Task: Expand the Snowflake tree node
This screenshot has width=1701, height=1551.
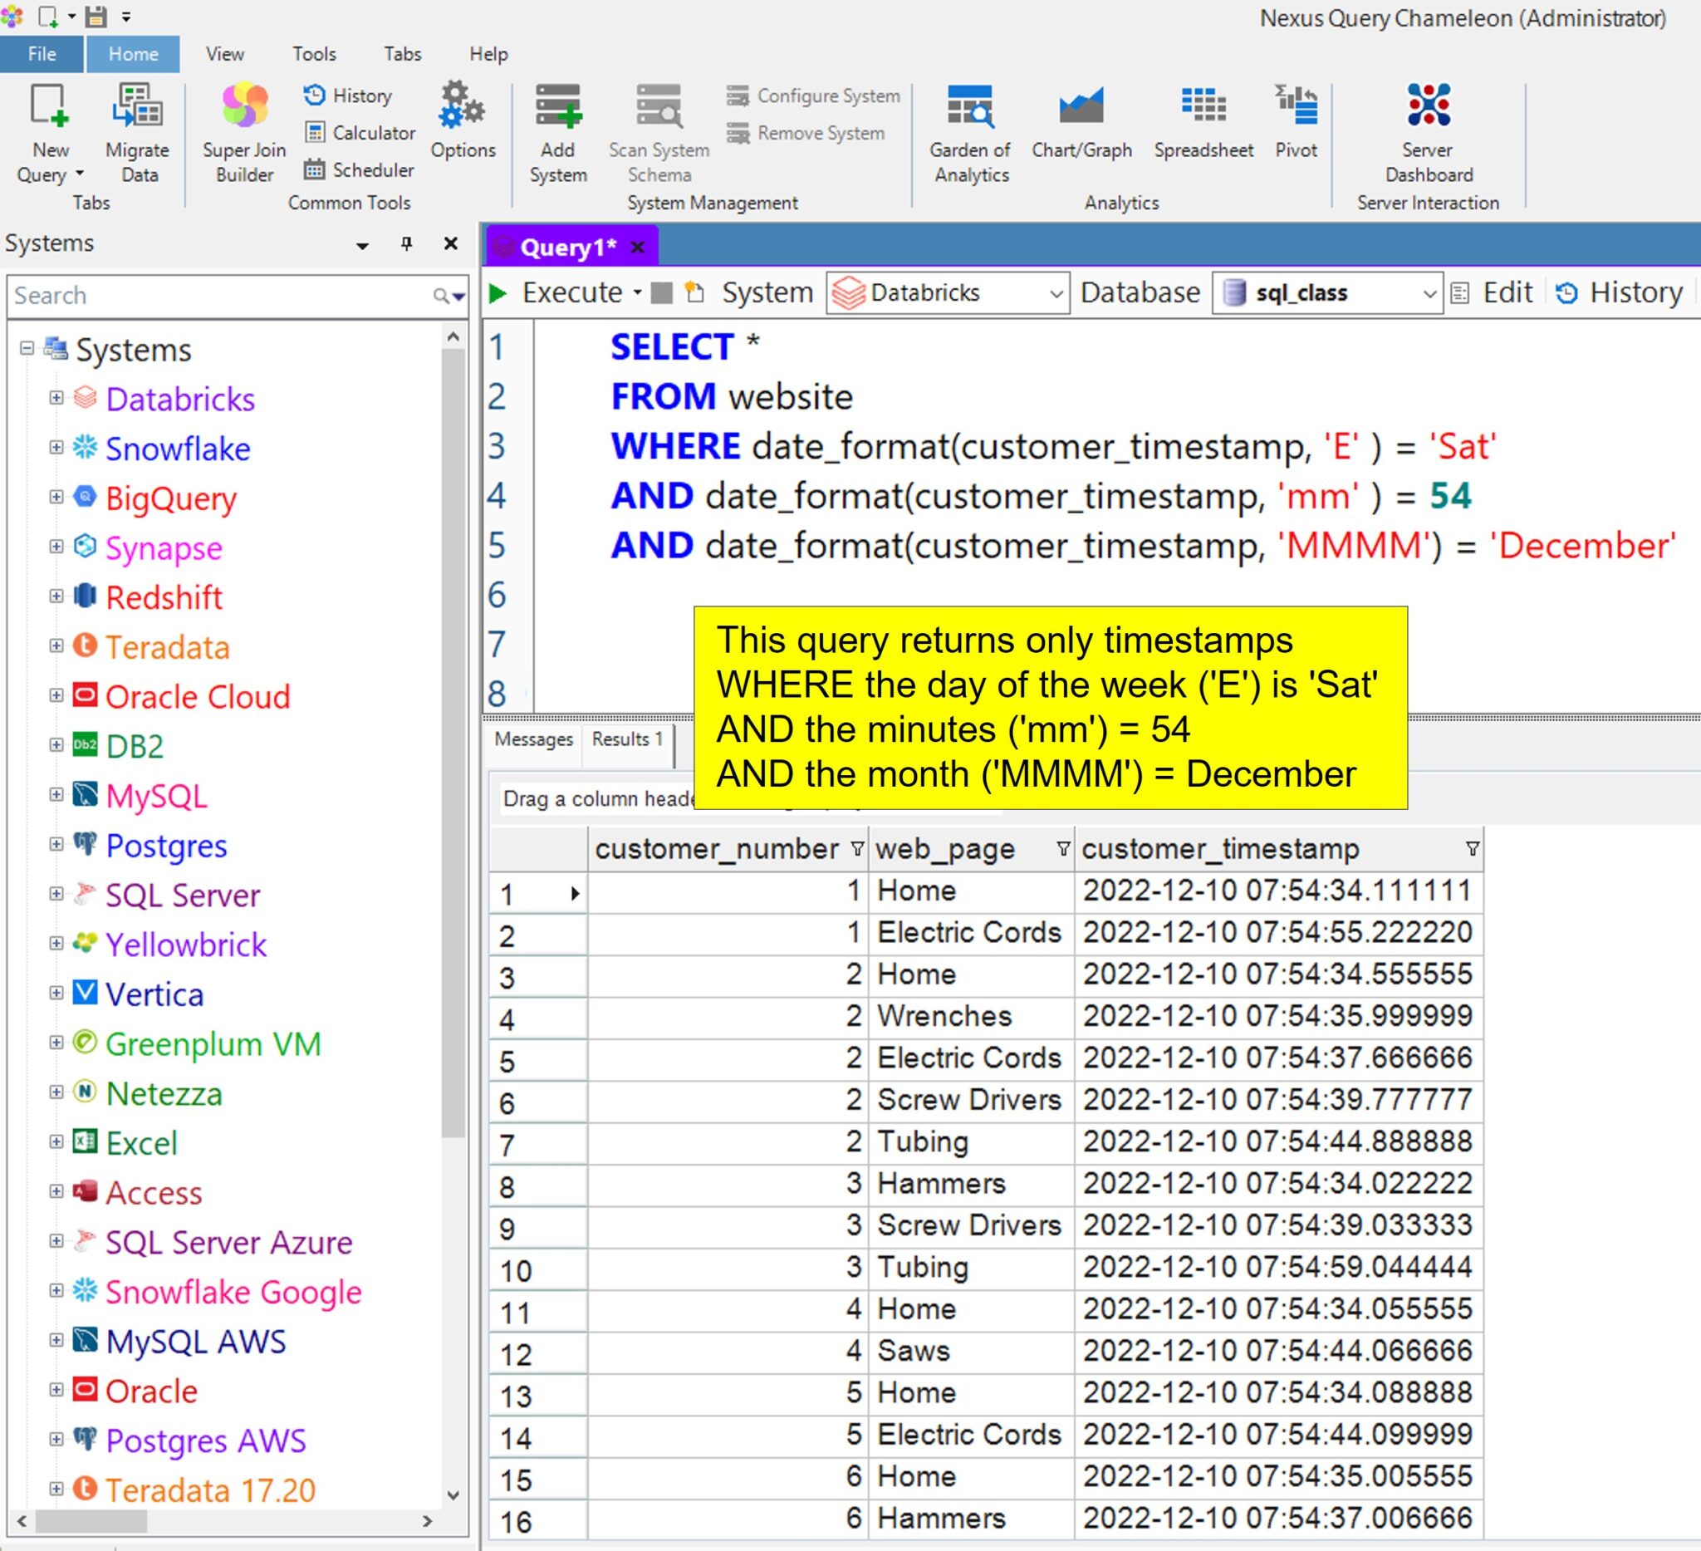Action: point(56,448)
